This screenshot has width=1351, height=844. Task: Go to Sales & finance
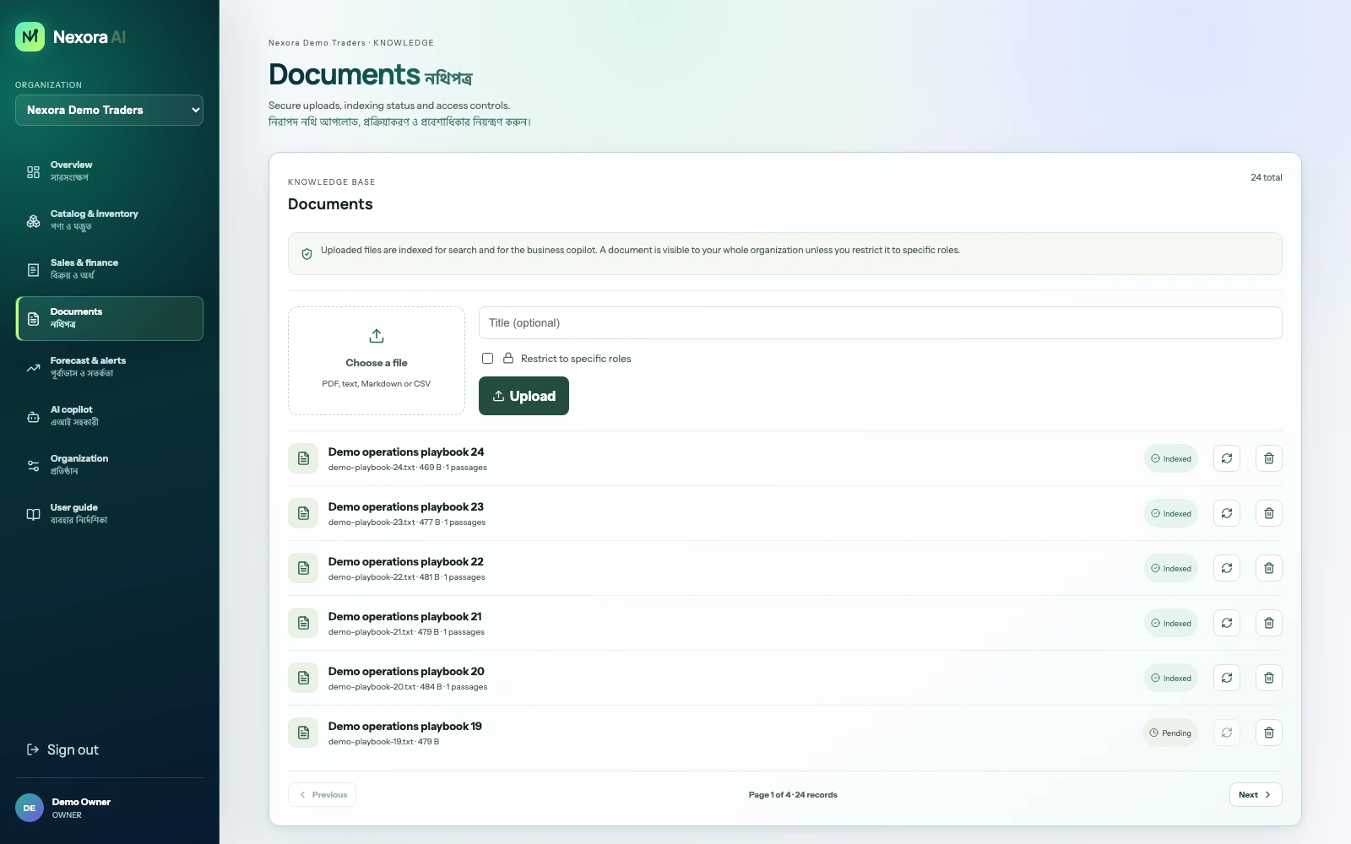point(109,269)
